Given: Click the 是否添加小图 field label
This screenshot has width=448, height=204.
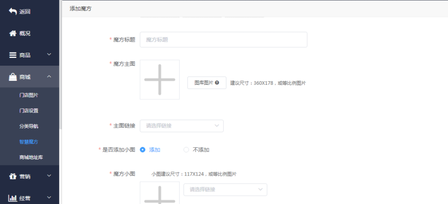Looking at the screenshot, I should [119, 150].
